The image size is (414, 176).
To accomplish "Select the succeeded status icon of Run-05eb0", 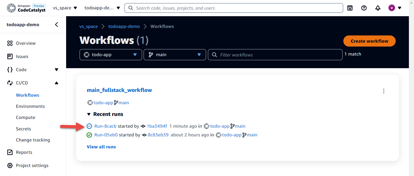I will pyautogui.click(x=89, y=135).
